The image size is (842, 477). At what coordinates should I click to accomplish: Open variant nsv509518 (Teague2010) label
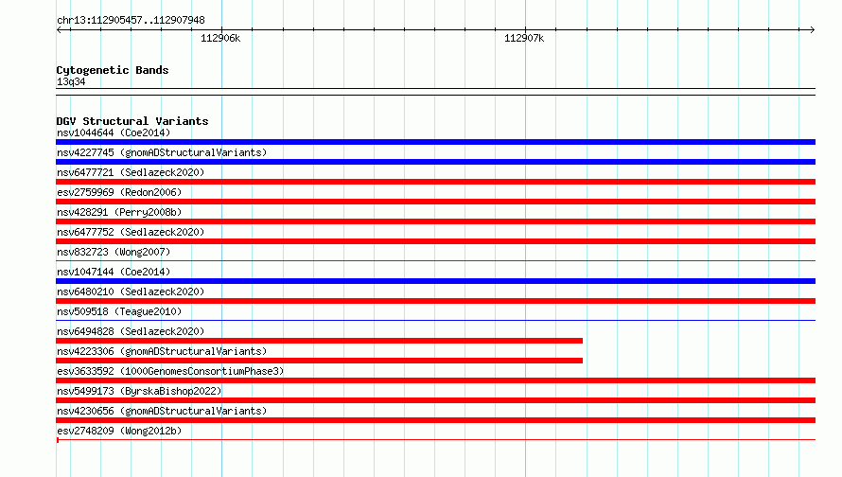119,311
